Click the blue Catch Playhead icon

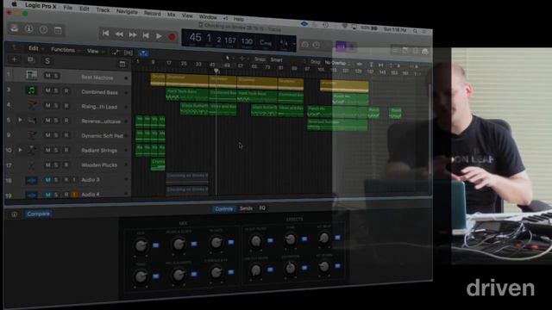pos(143,53)
